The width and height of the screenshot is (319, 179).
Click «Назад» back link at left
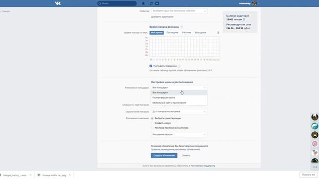(x=6, y=11)
